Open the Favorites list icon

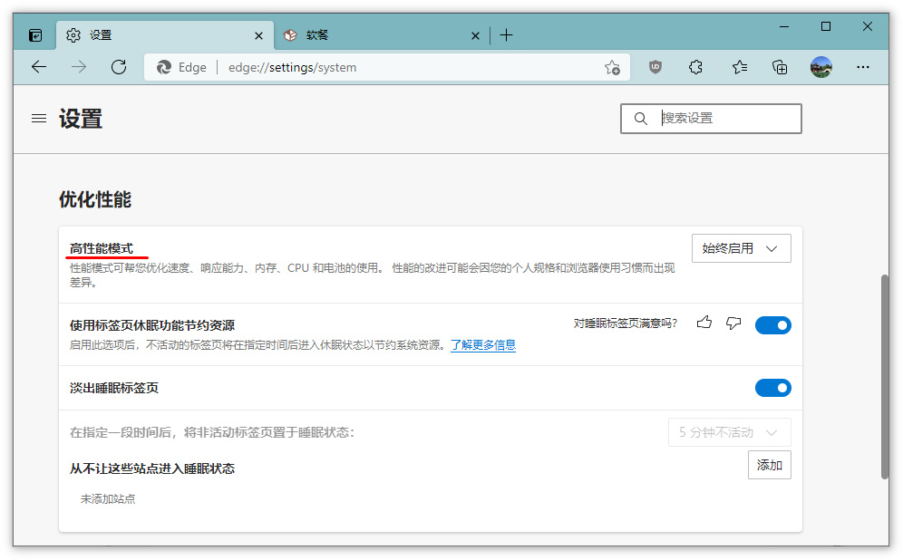coord(739,67)
